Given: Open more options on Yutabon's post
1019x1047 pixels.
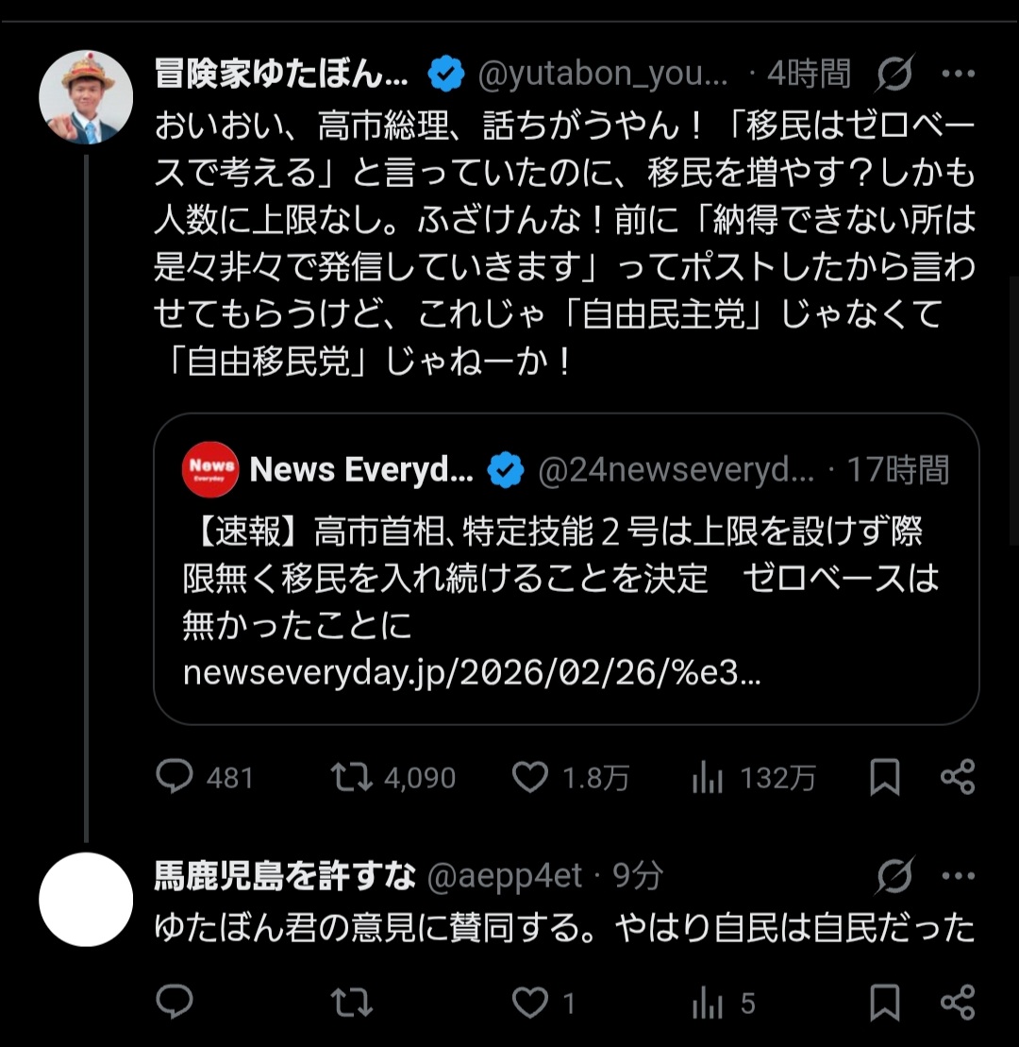Looking at the screenshot, I should (959, 73).
